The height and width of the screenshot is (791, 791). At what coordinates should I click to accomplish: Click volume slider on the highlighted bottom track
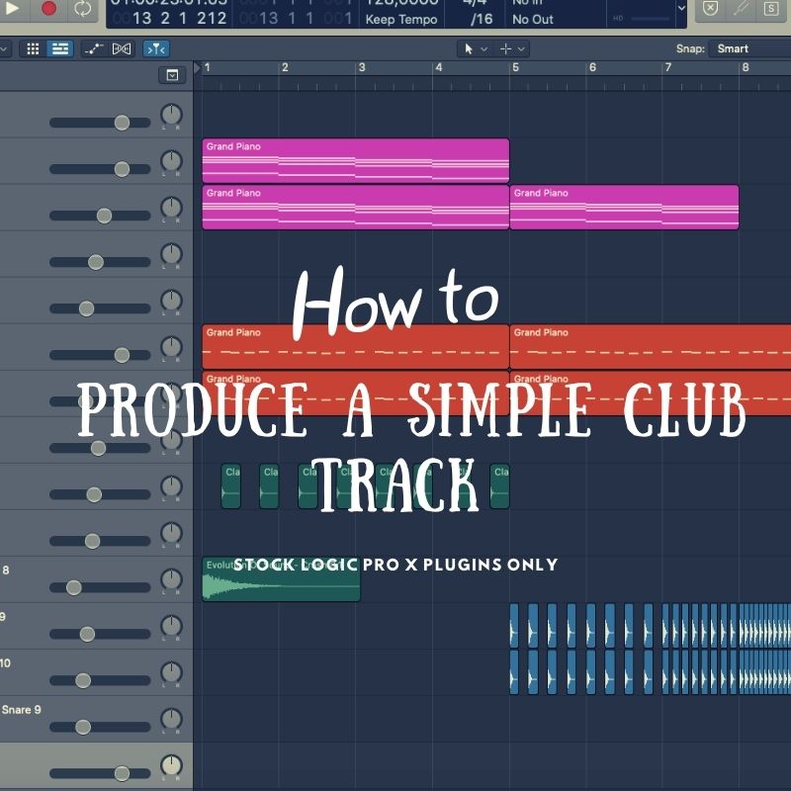coord(100,773)
